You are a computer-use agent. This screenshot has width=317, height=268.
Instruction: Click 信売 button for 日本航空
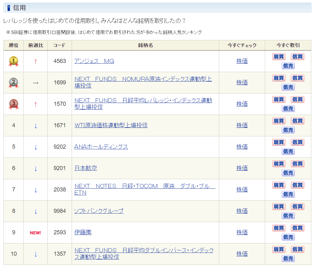(288, 173)
